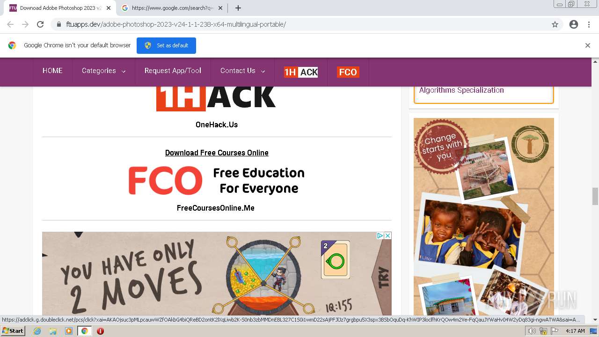Visit FreeCoursesOnline.Me link

tap(216, 208)
